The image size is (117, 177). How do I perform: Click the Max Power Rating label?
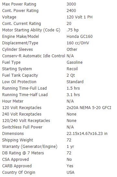pos(19,4)
